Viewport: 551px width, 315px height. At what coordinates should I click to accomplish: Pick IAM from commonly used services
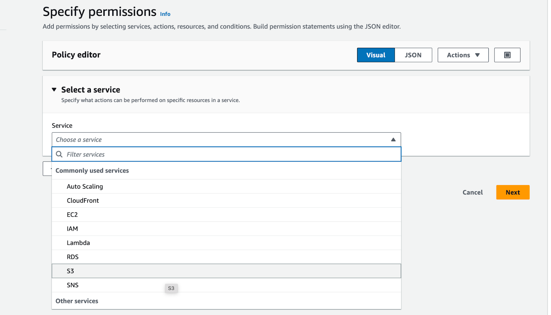(x=72, y=229)
